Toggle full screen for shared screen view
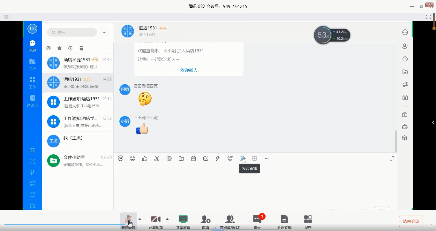The width and height of the screenshot is (436, 231). tap(428, 17)
